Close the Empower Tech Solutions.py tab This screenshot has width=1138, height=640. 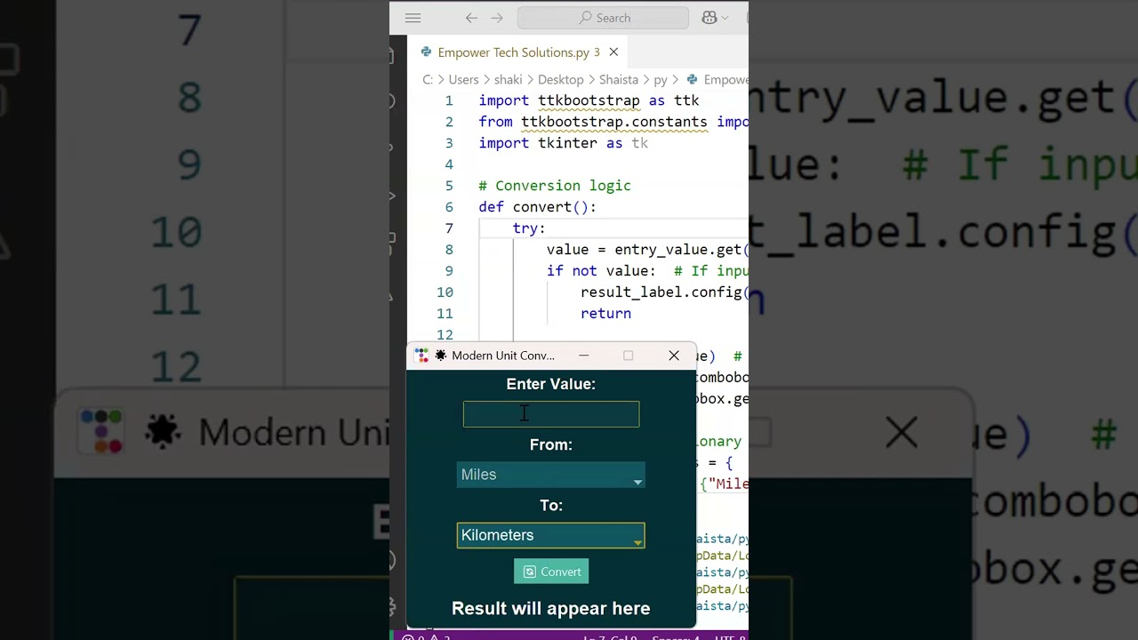pos(613,52)
